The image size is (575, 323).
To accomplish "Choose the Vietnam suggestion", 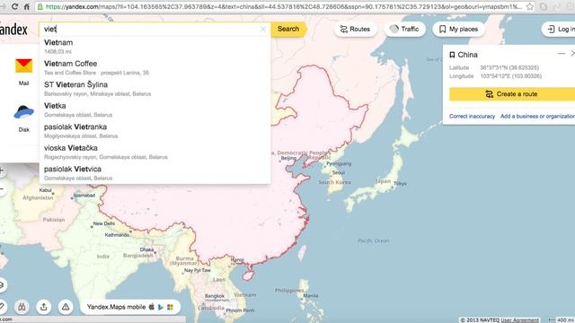I will coord(155,47).
